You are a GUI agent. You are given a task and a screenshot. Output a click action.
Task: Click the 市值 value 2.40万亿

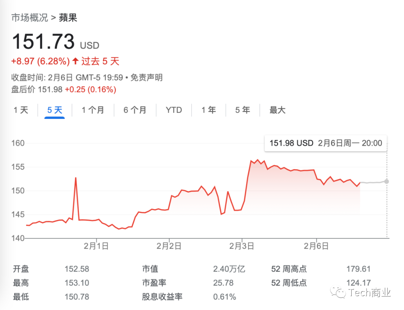pyautogui.click(x=229, y=269)
